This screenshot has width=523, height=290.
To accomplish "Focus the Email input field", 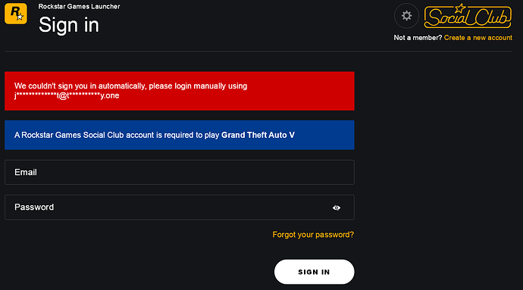I will tap(180, 173).
